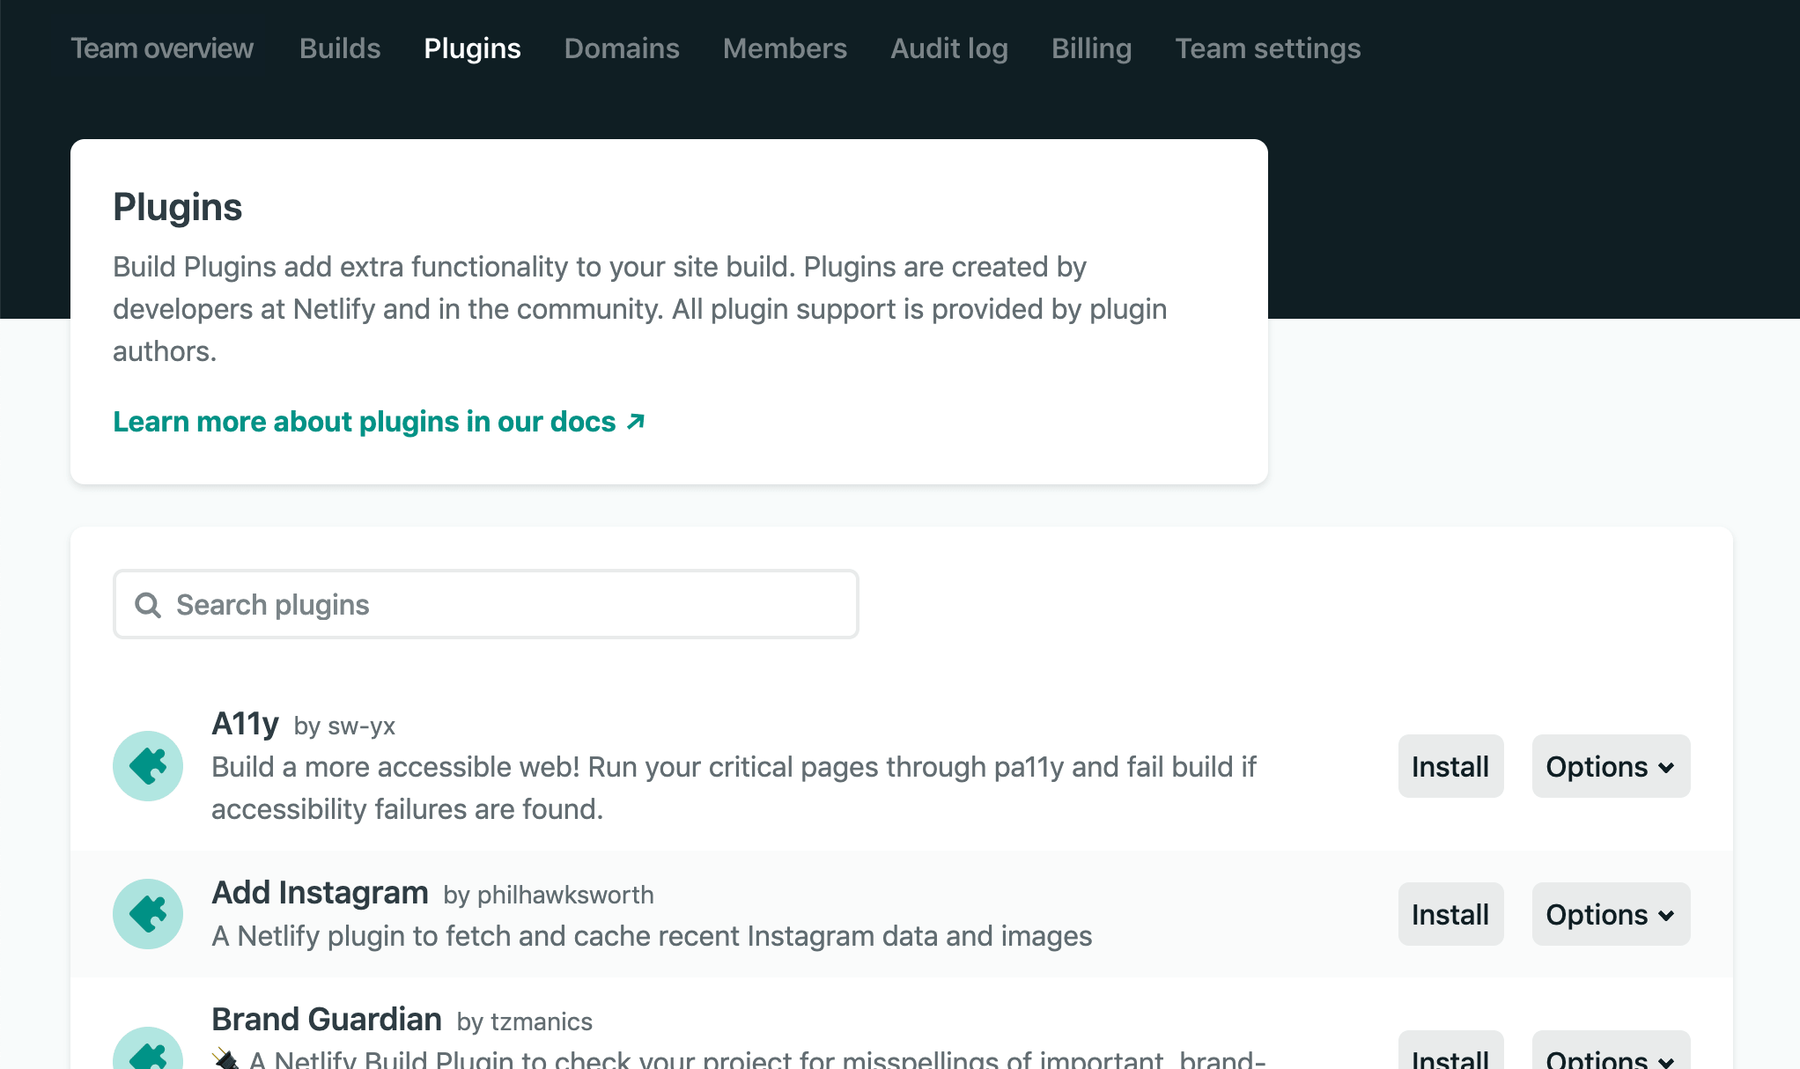Viewport: 1800px width, 1069px height.
Task: Focus the Search plugins input field
Action: click(x=511, y=605)
